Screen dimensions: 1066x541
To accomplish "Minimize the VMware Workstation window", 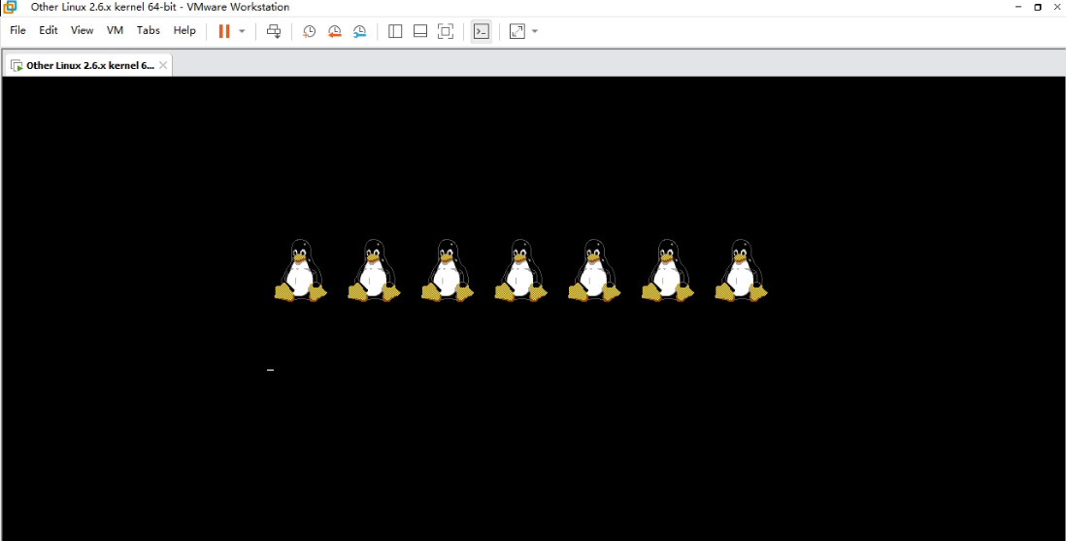I will (x=1018, y=8).
